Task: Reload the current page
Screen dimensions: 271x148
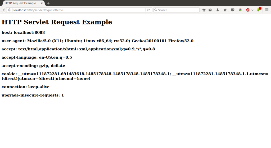Action: point(148,10)
